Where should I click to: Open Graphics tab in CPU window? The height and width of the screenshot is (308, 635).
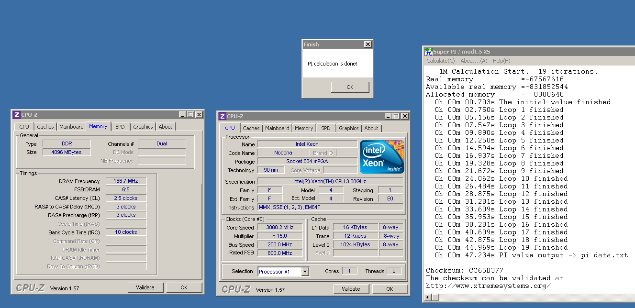coord(349,128)
